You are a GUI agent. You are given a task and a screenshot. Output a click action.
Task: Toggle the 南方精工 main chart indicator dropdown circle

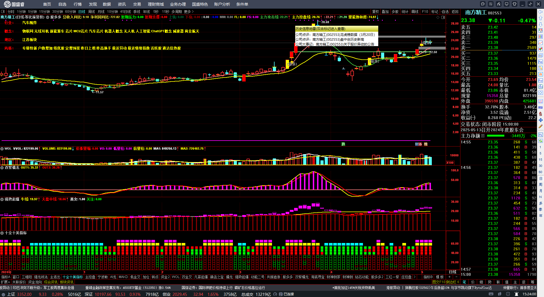(48, 17)
